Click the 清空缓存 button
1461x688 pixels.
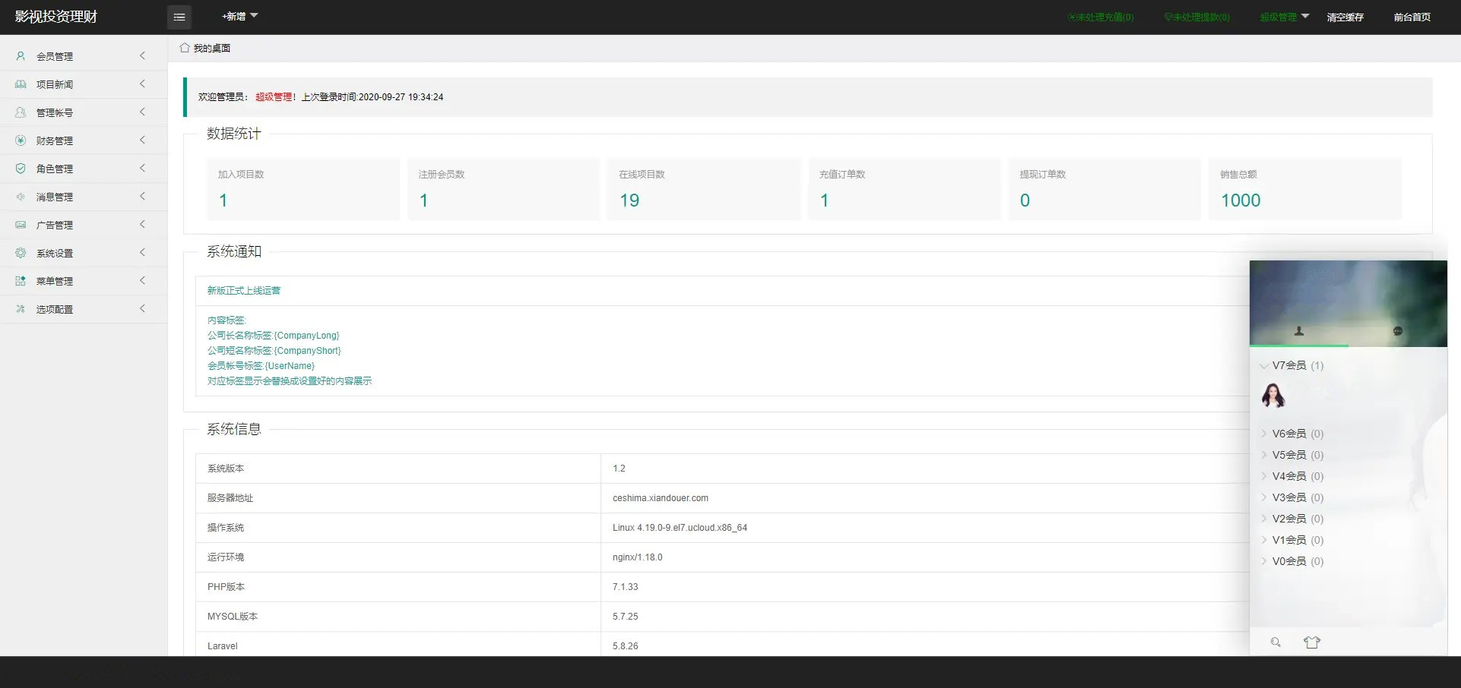coord(1345,17)
